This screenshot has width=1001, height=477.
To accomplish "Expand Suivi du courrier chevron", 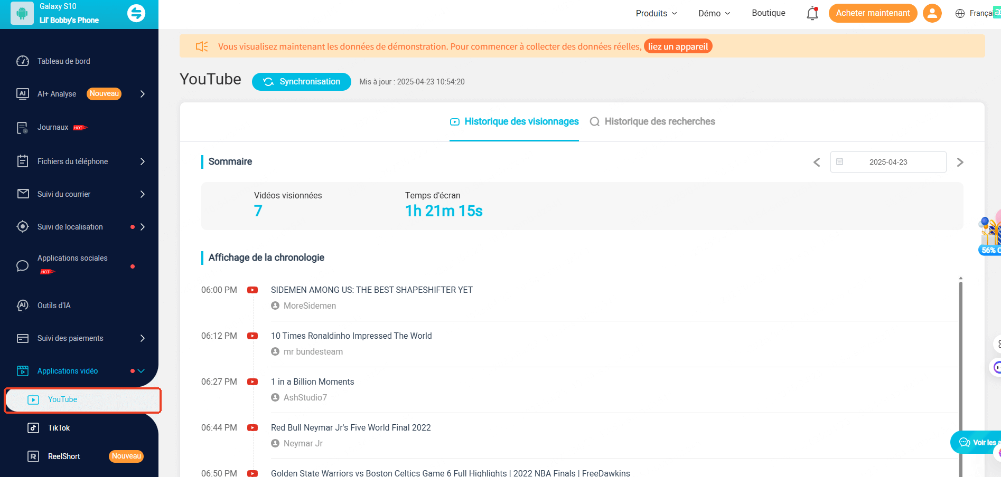I will click(143, 194).
